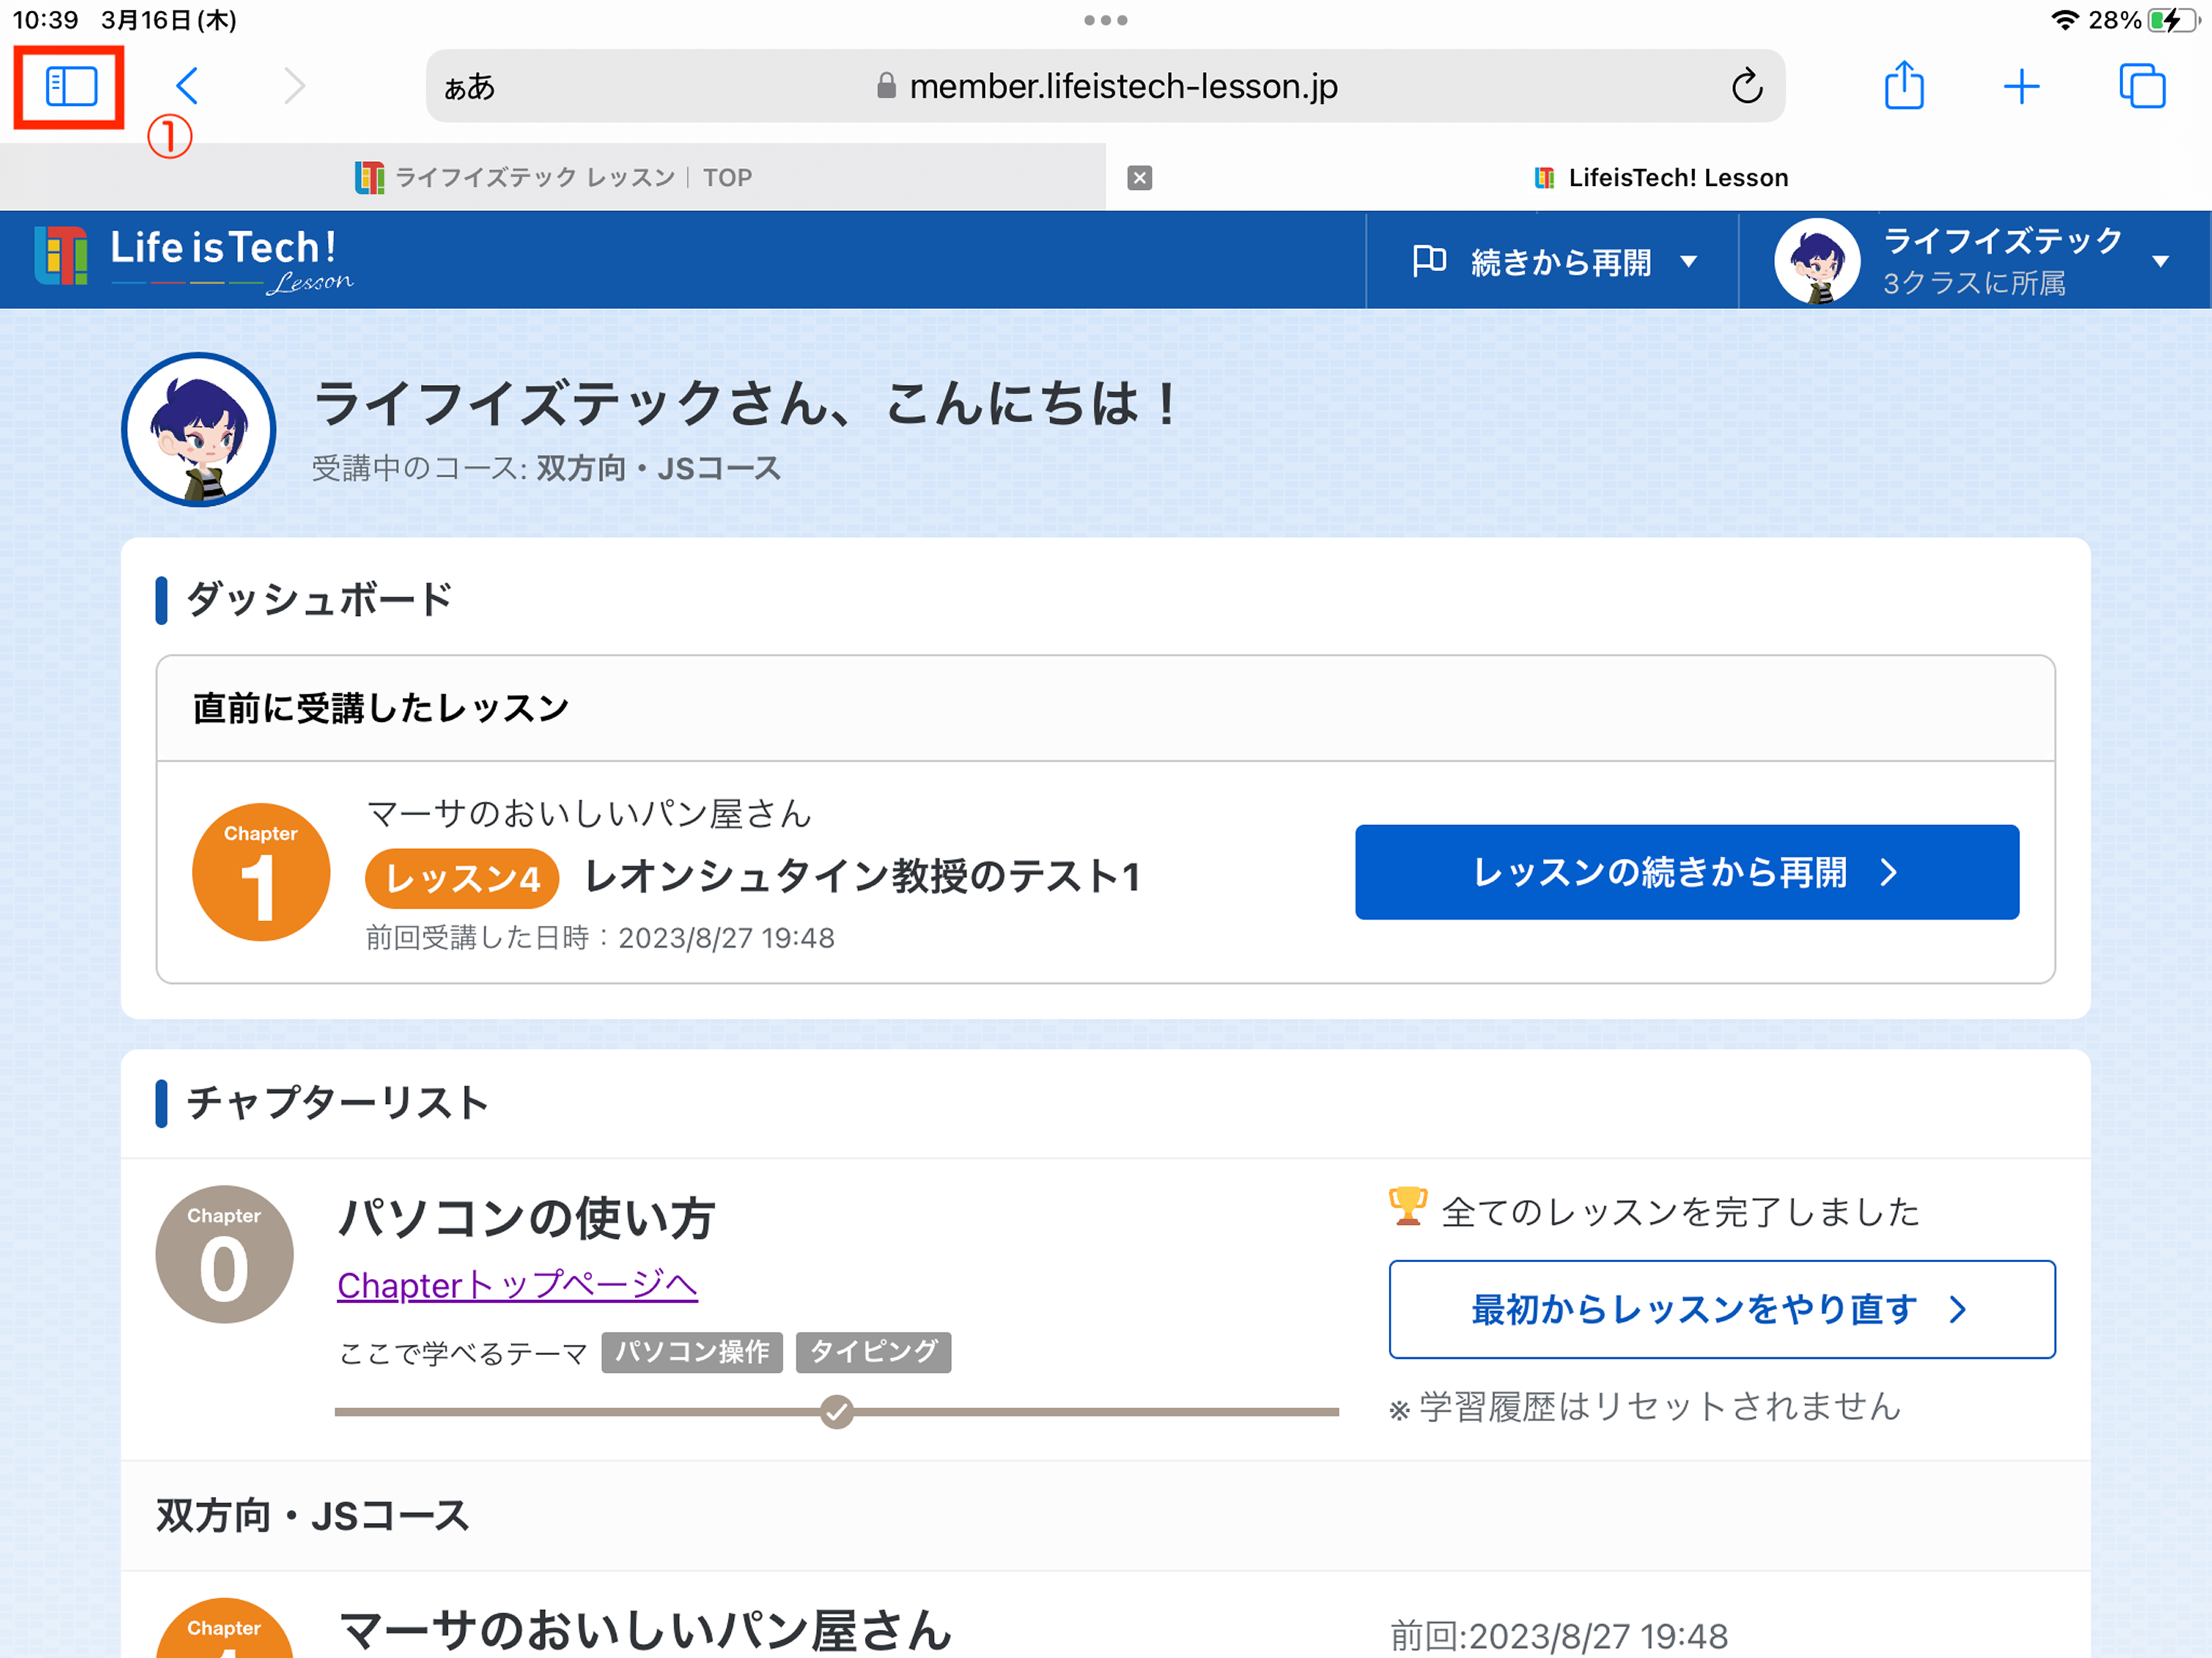
Task: Open the share sheet icon
Action: pyautogui.click(x=1903, y=86)
